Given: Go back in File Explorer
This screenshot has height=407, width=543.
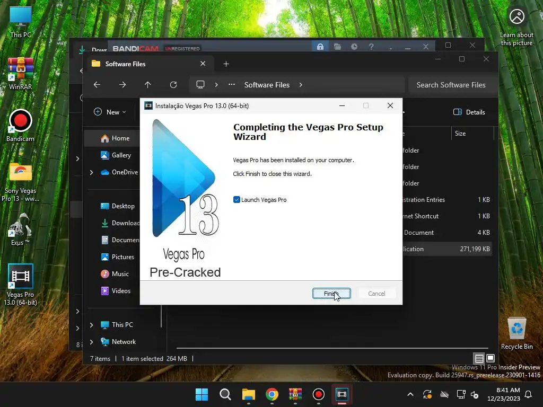Looking at the screenshot, I should (97, 85).
